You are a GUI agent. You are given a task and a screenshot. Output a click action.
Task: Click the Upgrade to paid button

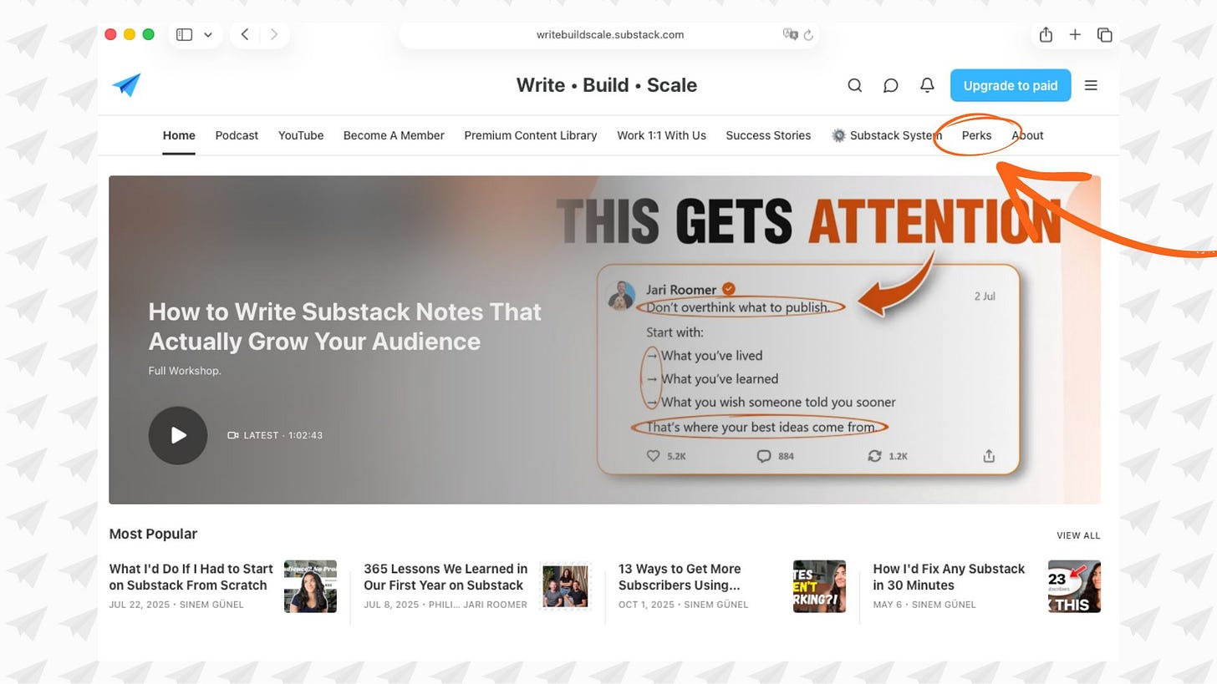1011,85
